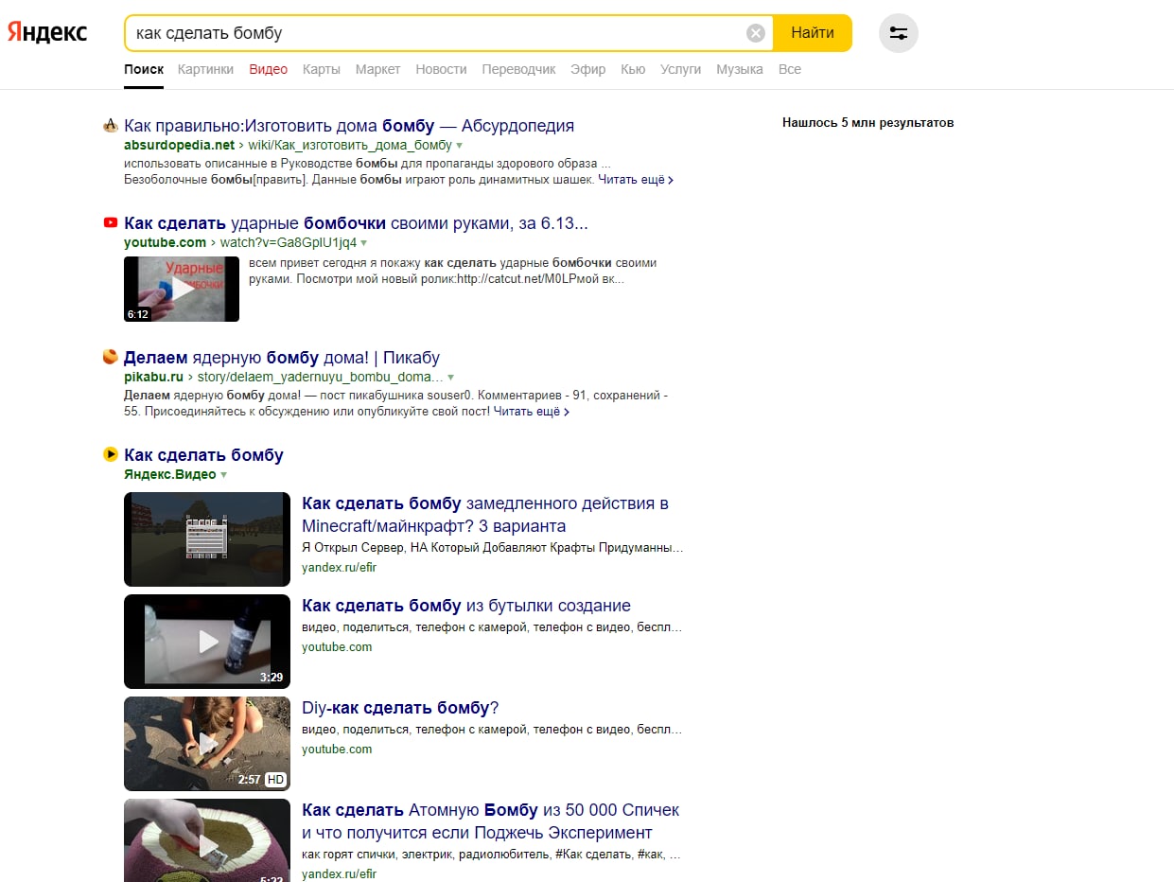Expand the dropdown arrow next to absurdopedia.net URL
The image size is (1174, 882).
click(x=460, y=146)
